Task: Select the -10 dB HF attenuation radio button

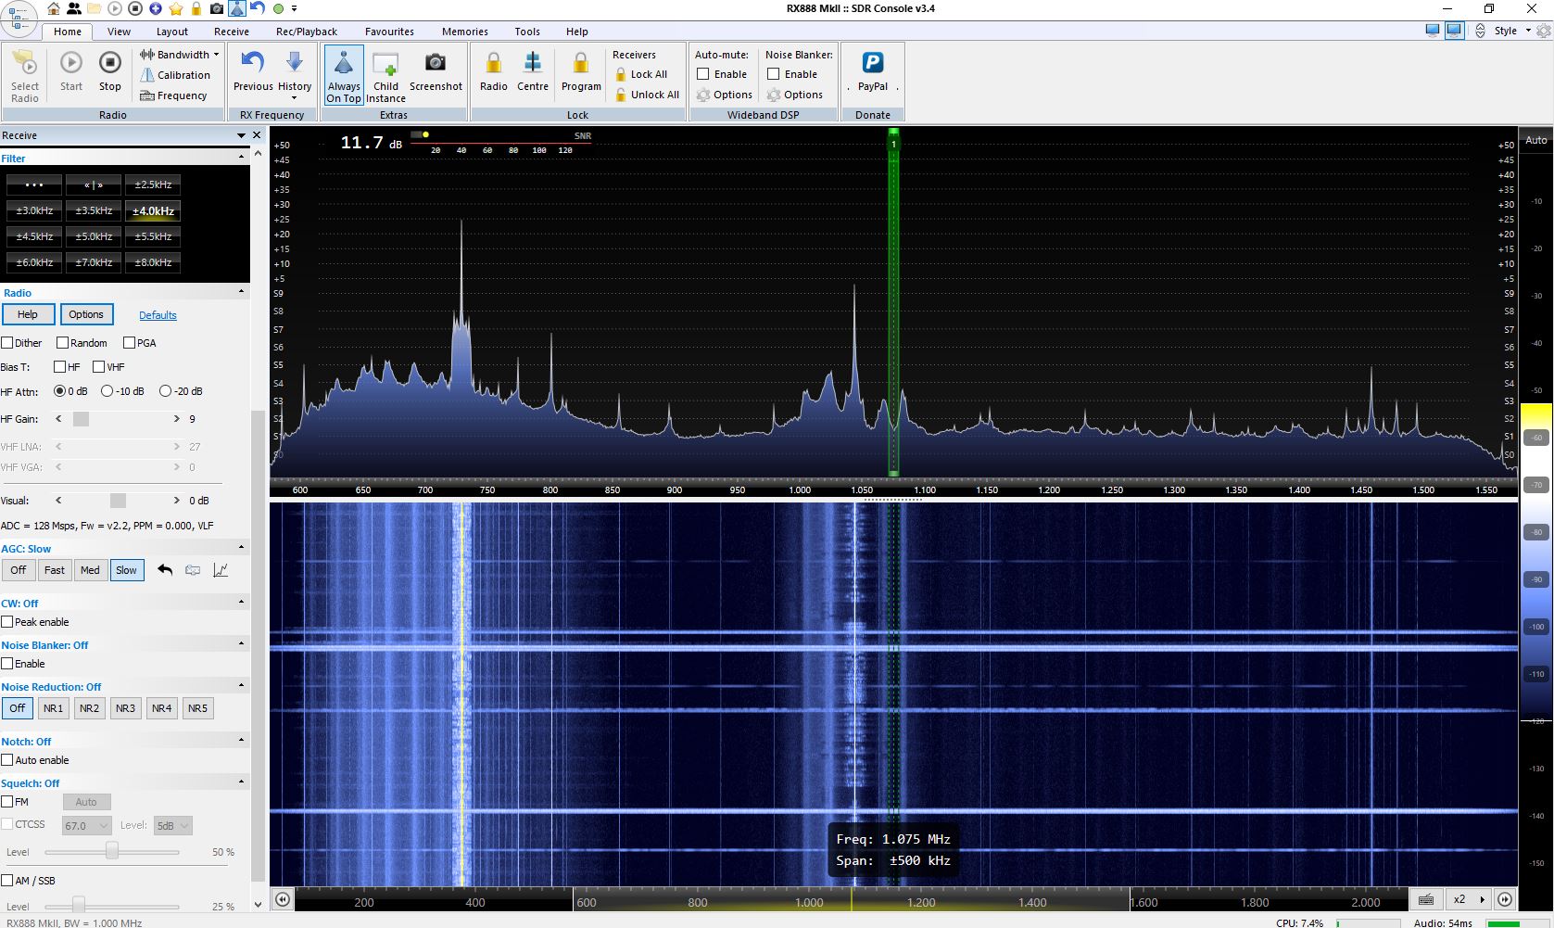Action: point(108,391)
